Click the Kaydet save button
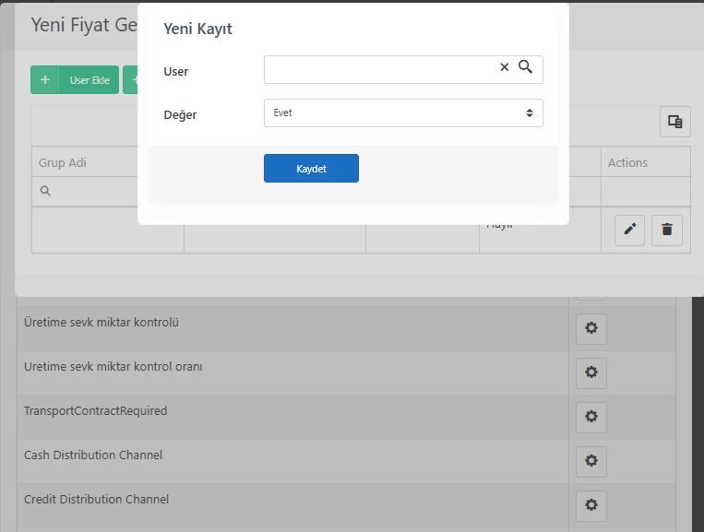The width and height of the screenshot is (704, 532). [x=311, y=168]
